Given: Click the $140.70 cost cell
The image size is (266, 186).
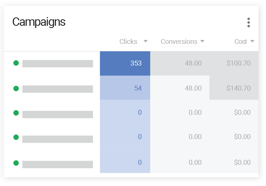Looking at the screenshot, I should [x=234, y=88].
